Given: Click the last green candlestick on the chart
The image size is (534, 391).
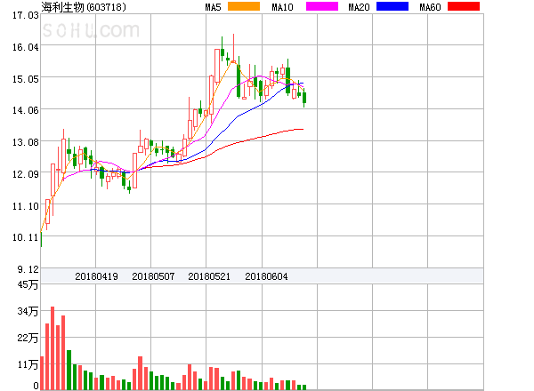Looking at the screenshot, I should [x=304, y=98].
